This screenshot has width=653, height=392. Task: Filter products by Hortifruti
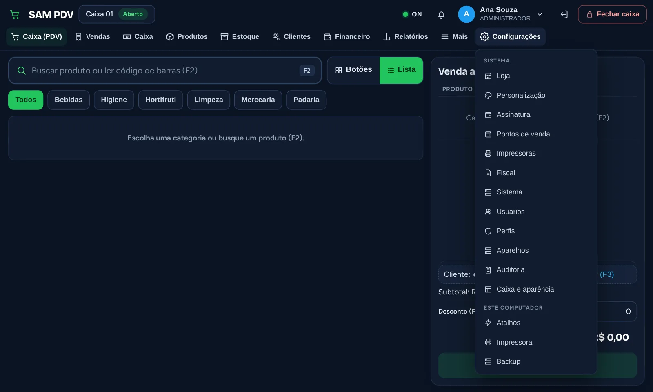coord(160,100)
